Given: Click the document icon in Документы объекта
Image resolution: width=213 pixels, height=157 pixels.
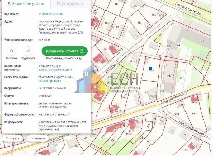Looking at the screenshot, I should pos(81,51).
